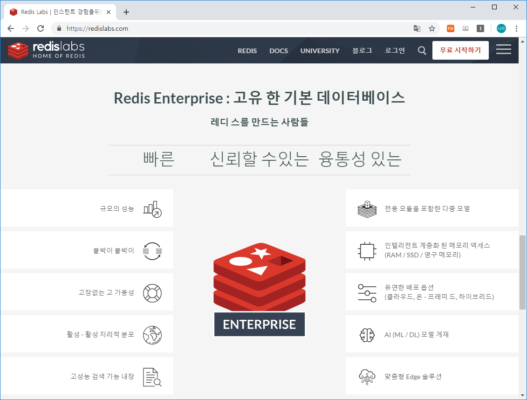Screen dimensions: 527x400
Task: Click 전용 모듈을 포함한 다중 모델 text
Action: click(x=427, y=209)
